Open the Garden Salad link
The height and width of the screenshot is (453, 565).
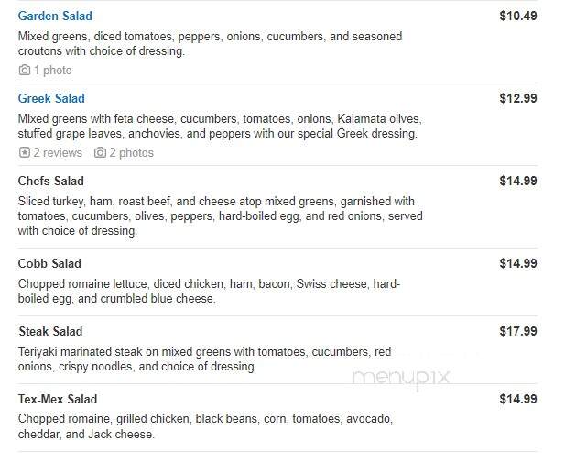55,16
